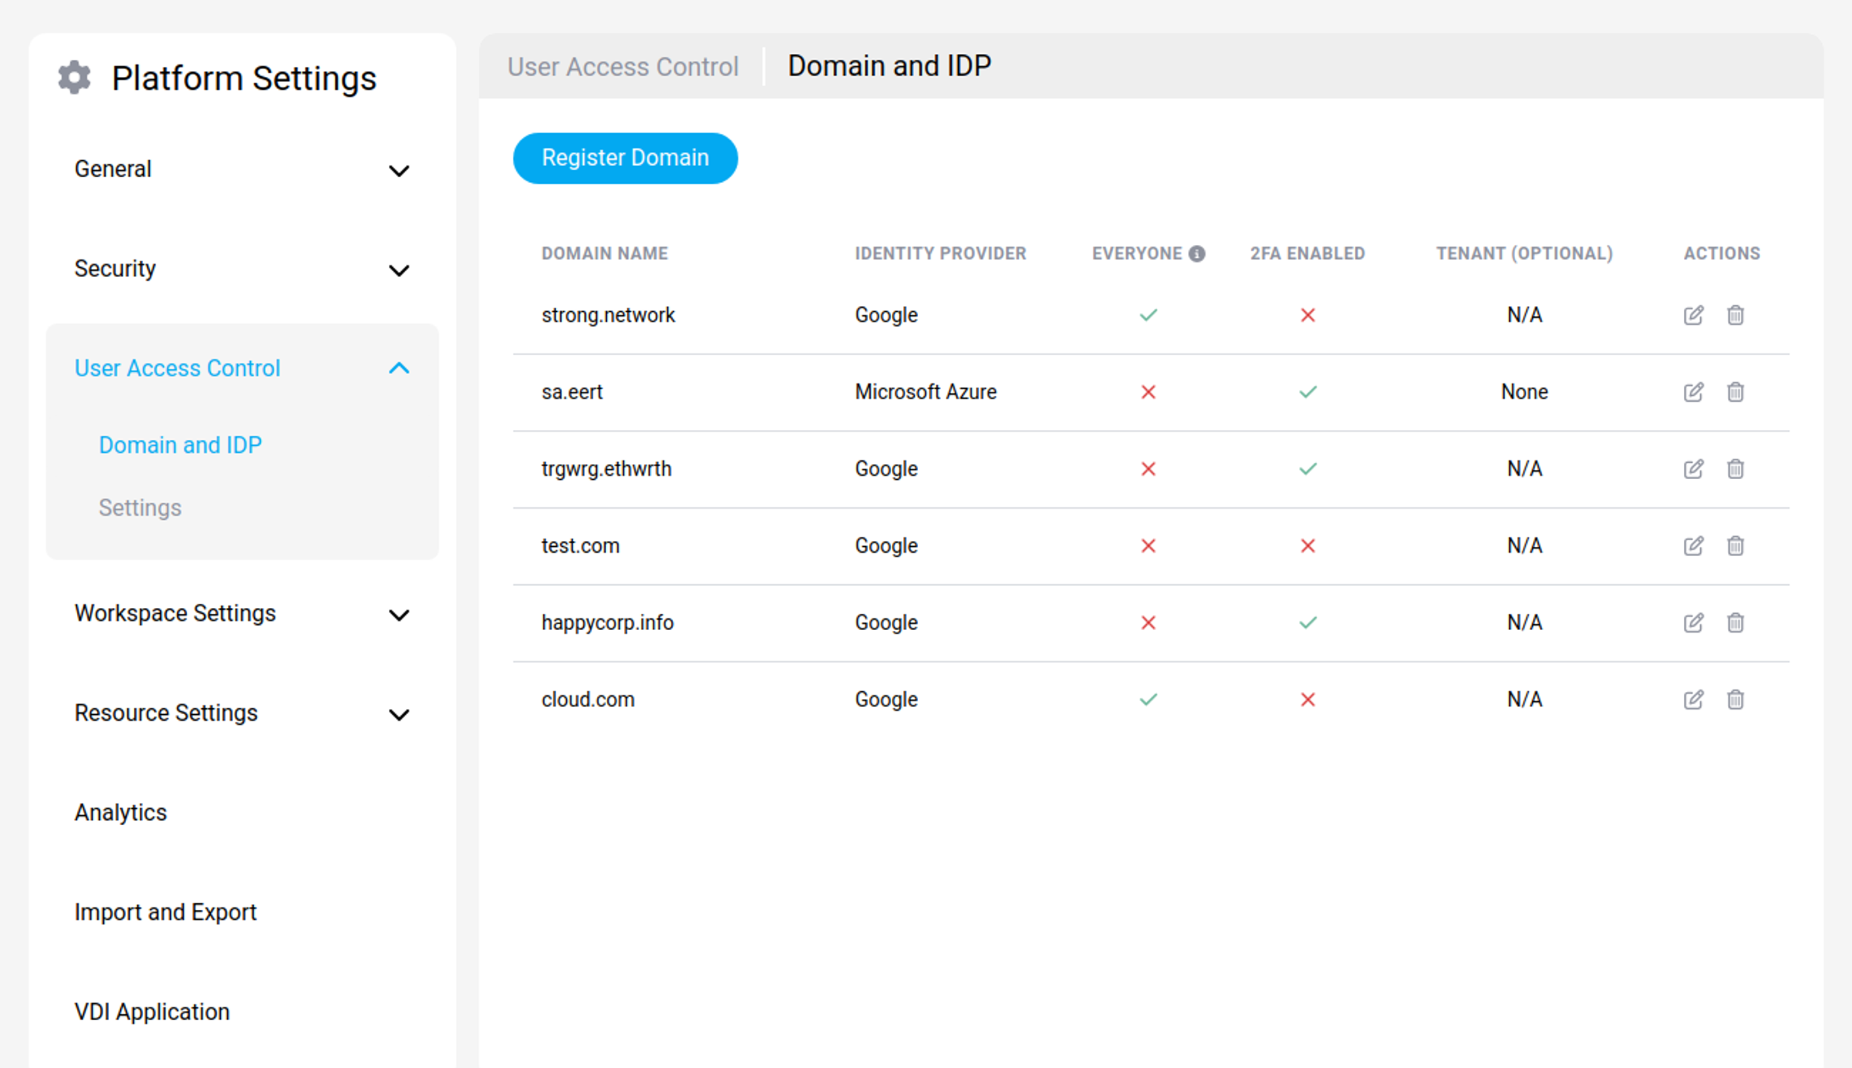This screenshot has height=1068, width=1852.
Task: Edit the cloud.com domain entry
Action: 1693,699
